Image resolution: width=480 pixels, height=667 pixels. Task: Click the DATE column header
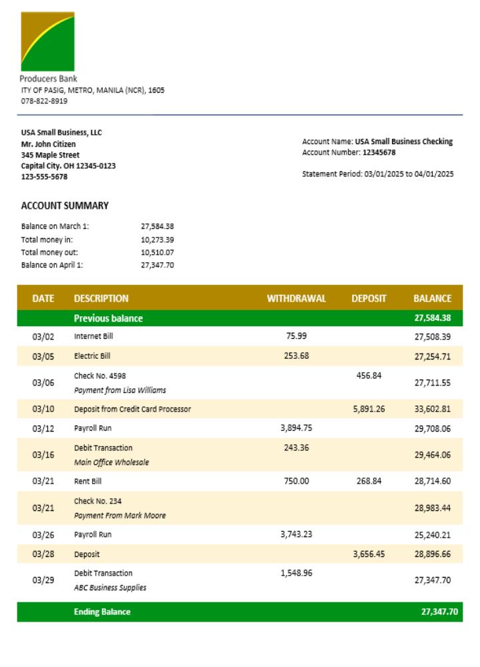click(43, 299)
